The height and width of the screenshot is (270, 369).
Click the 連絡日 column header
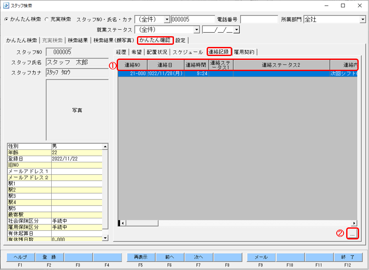click(166, 65)
